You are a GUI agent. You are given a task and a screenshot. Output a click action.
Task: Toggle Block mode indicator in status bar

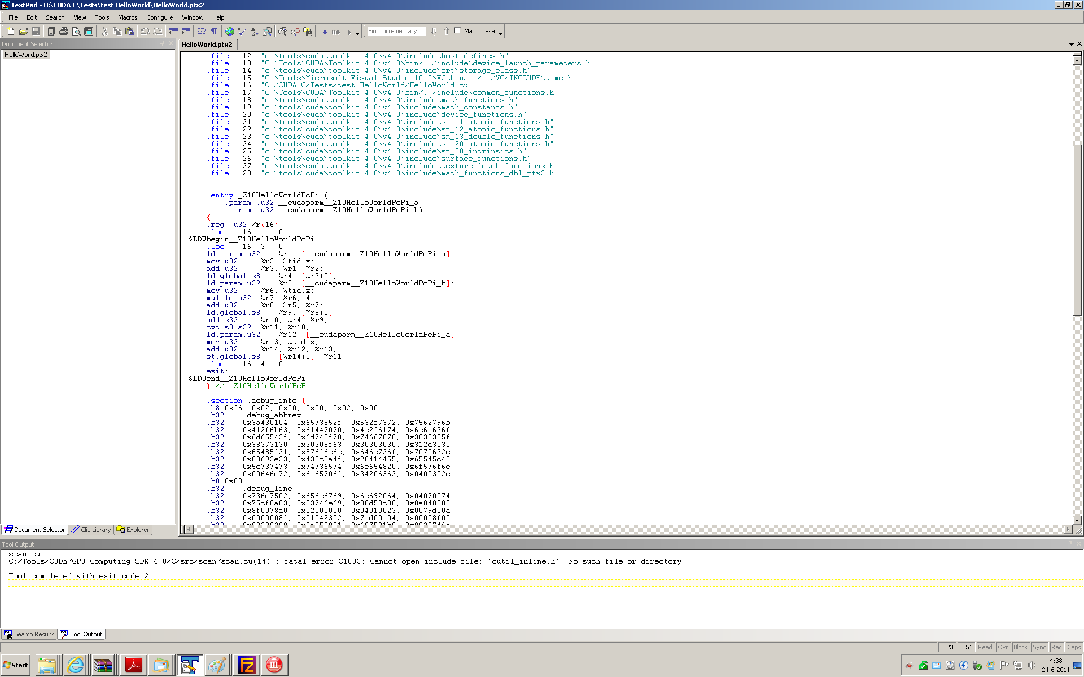(x=1020, y=647)
